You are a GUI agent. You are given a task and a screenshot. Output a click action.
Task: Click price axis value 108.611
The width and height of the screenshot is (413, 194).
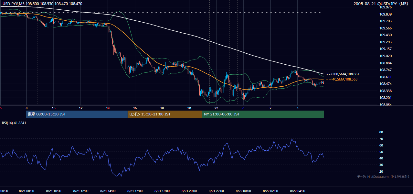tap(386, 77)
